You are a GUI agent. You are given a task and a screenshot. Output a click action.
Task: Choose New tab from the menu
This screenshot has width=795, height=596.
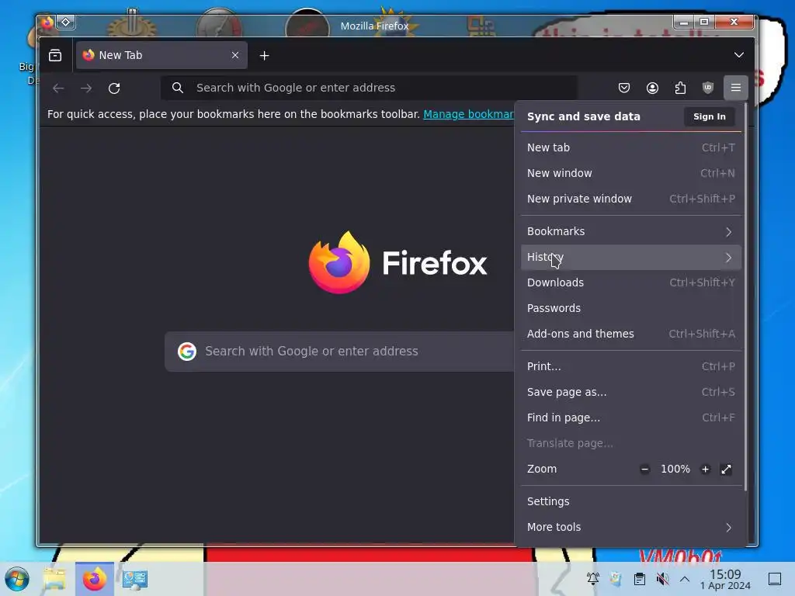point(630,147)
